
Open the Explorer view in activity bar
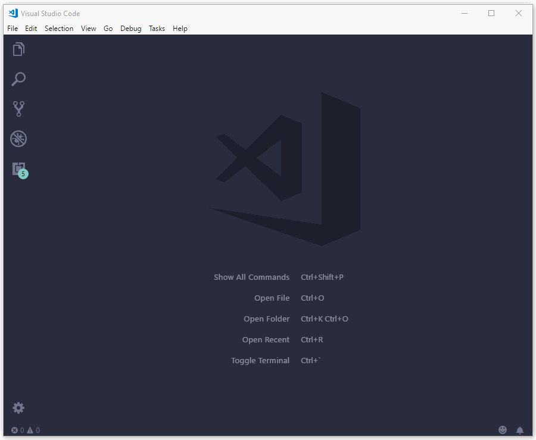[x=18, y=49]
